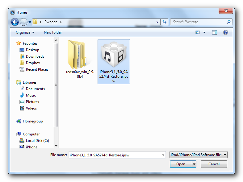Open the view options dropdown arrow
Viewport: 243px width, 182px height.
[204, 32]
